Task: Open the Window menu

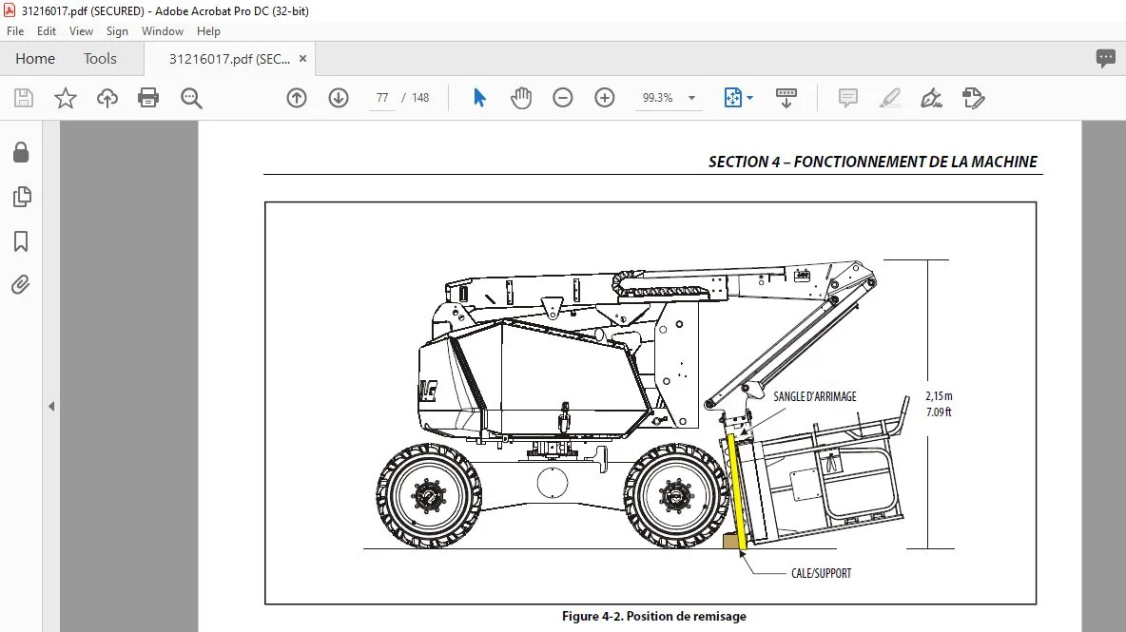Action: pos(163,30)
